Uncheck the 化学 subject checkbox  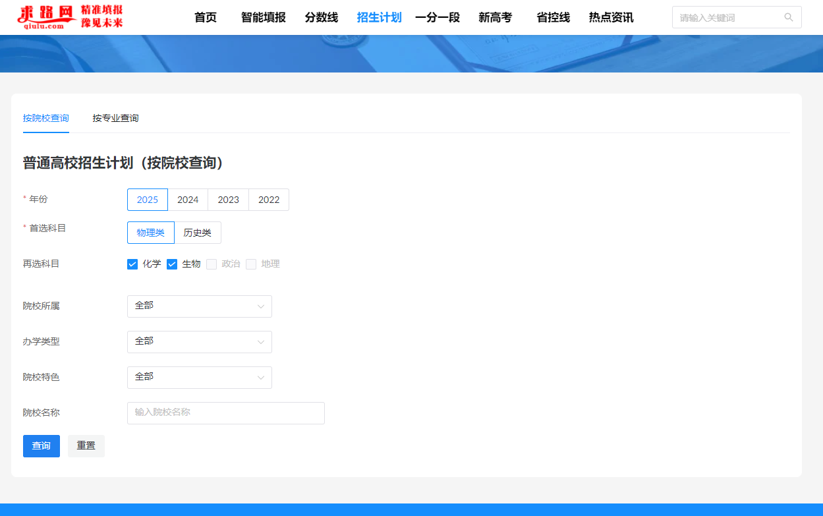(132, 264)
